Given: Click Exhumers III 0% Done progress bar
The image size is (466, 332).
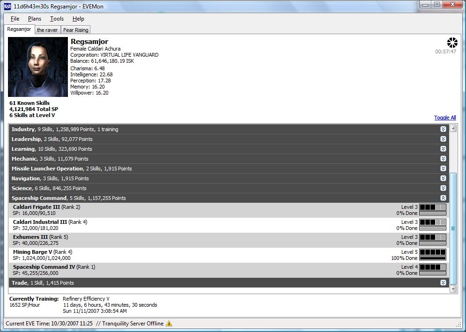Looking at the screenshot, I should tap(432, 243).
